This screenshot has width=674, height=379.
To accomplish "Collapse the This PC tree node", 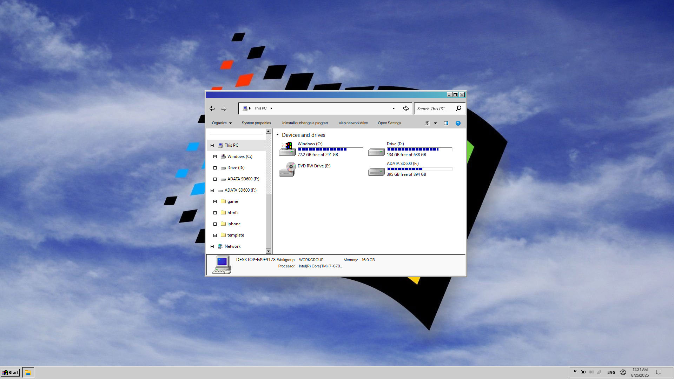I will [x=212, y=145].
